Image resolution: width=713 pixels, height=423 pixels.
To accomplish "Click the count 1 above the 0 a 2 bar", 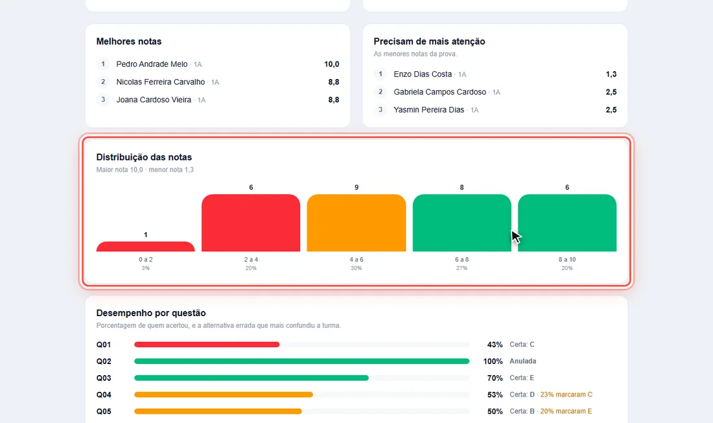I will click(145, 235).
